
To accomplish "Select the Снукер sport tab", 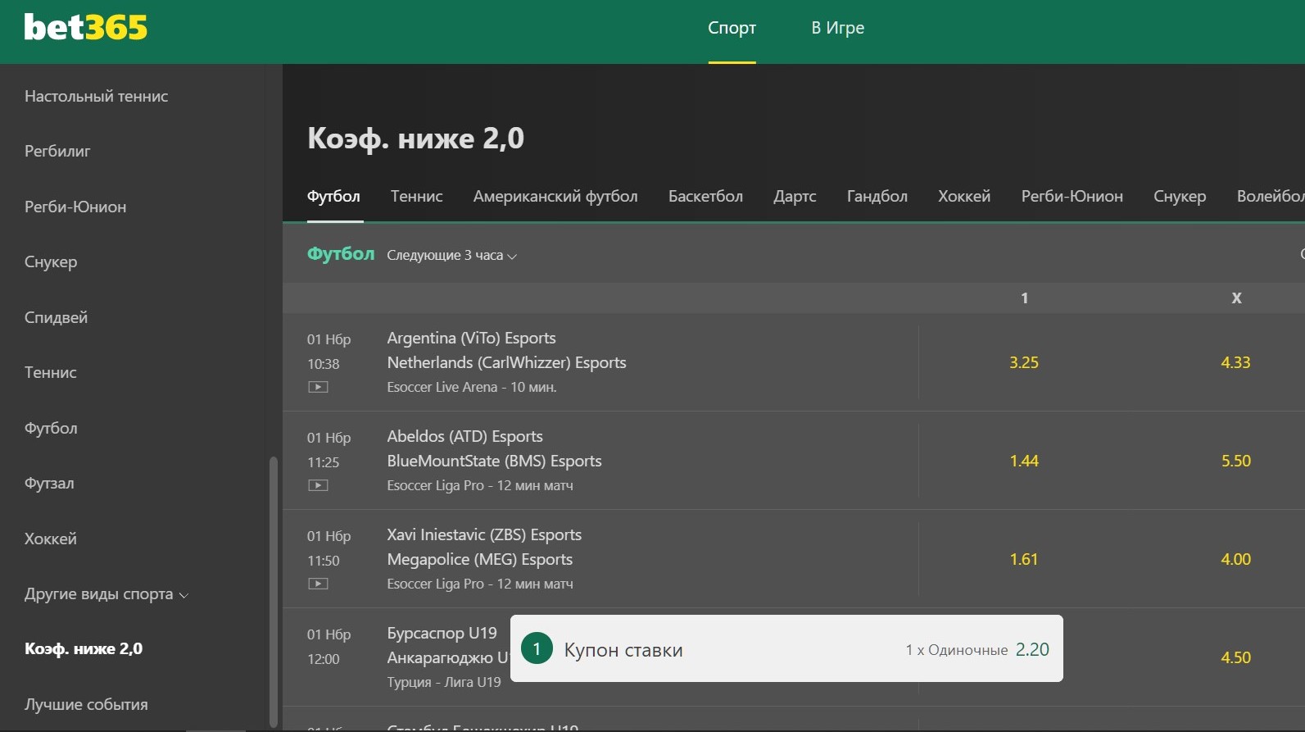I will click(x=1180, y=197).
